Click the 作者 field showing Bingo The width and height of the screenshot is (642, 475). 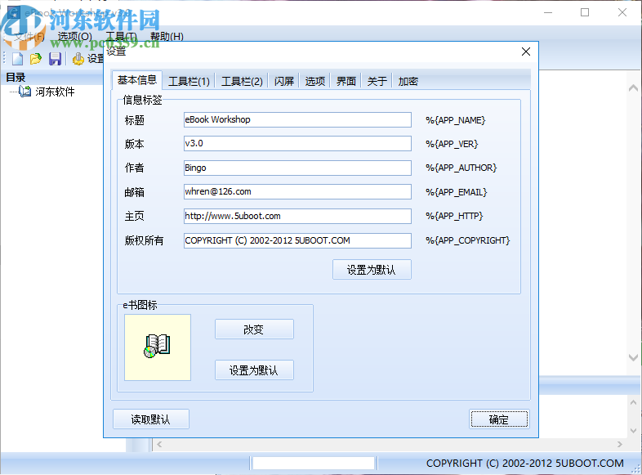tap(297, 168)
